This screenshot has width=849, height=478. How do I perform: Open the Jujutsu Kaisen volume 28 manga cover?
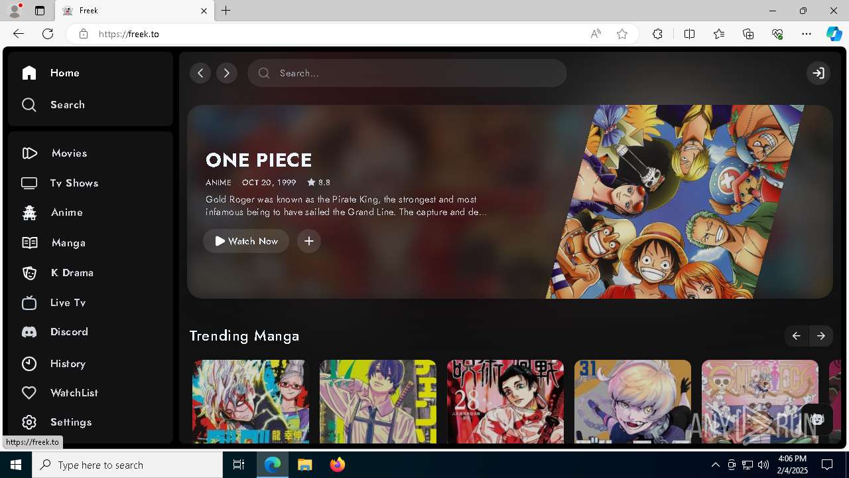point(505,402)
